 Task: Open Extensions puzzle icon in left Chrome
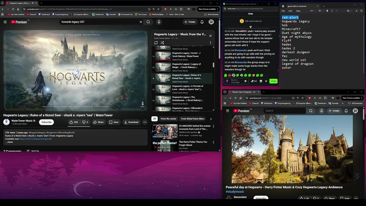[x=181, y=9]
